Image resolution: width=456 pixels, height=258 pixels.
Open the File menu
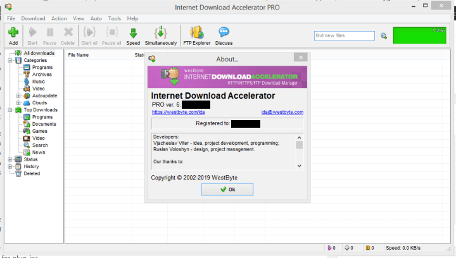11,18
